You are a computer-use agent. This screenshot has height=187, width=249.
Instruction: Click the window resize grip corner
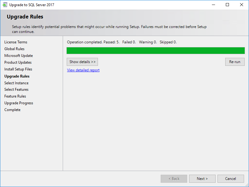(x=247, y=185)
